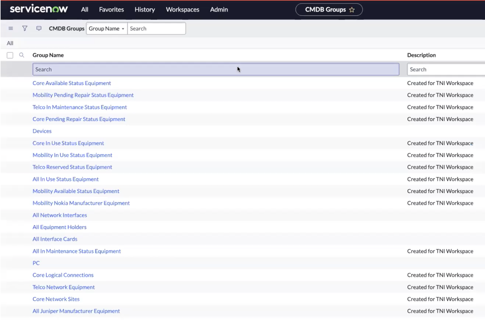Image resolution: width=485 pixels, height=325 pixels.
Task: Open the list context hamburger menu
Action: pos(11,28)
